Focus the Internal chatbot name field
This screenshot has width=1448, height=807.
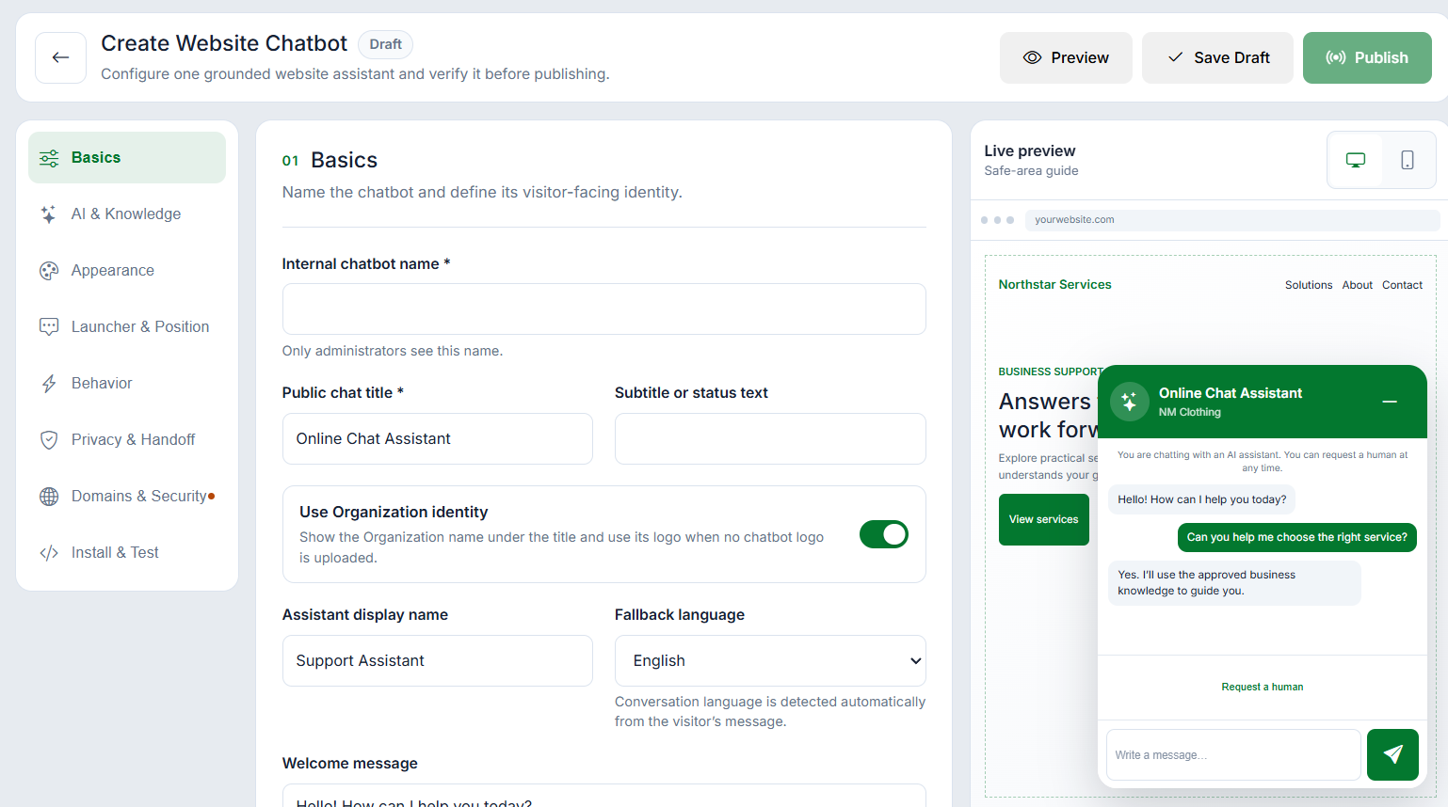coord(603,309)
